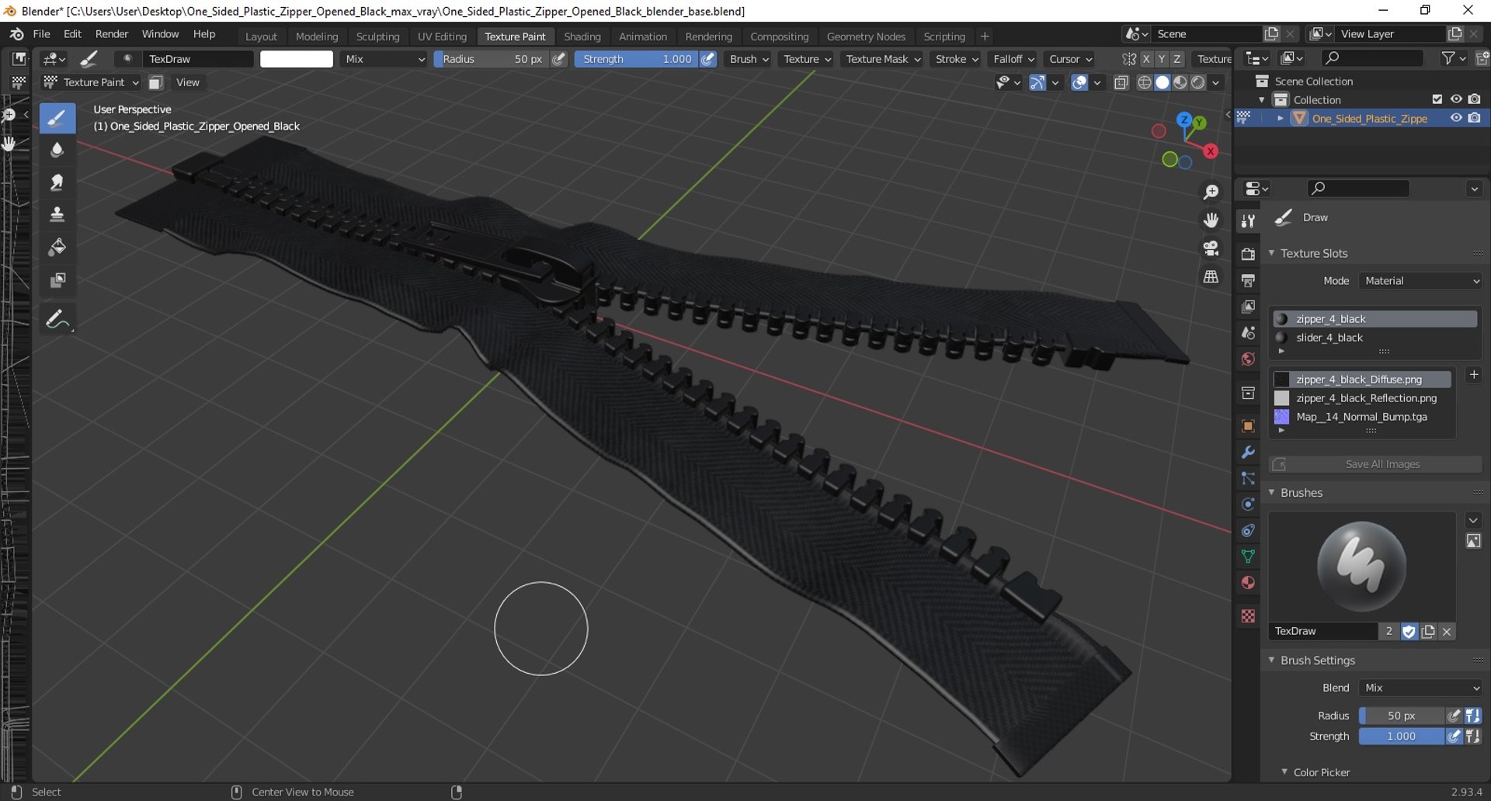Click the viewport zoom magnifier icon

coord(1211,192)
